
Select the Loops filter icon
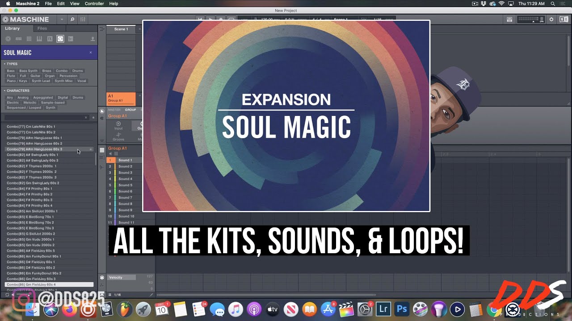60,39
